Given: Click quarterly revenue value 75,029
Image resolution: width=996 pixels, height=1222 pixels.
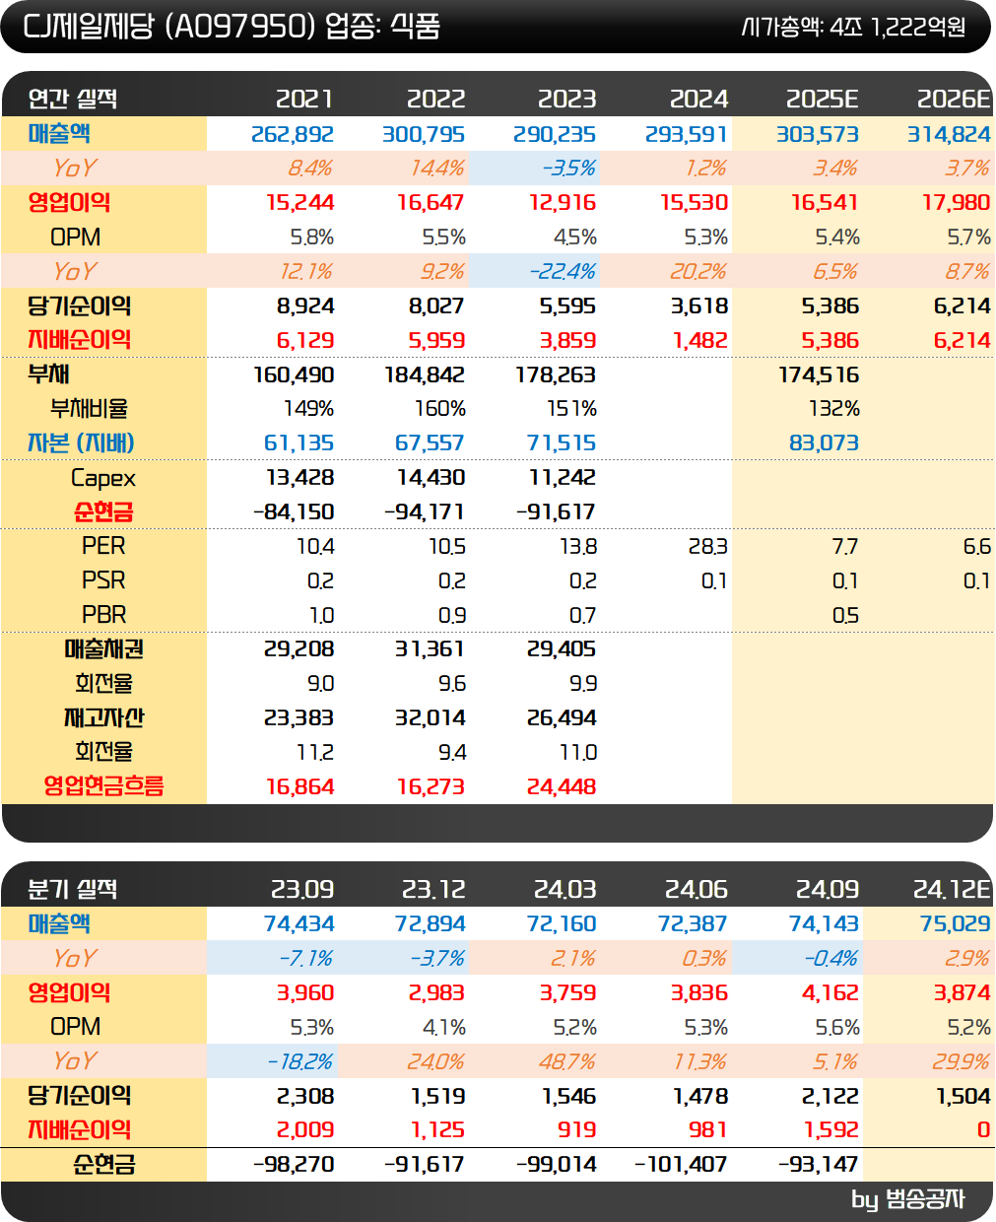Looking at the screenshot, I should [x=956, y=924].
